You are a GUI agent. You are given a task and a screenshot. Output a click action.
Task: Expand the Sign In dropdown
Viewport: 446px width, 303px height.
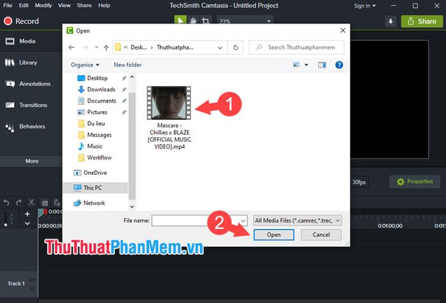364,6
